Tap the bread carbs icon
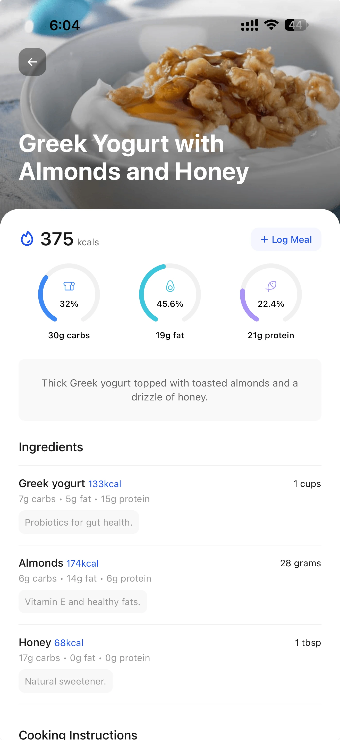 coord(69,286)
